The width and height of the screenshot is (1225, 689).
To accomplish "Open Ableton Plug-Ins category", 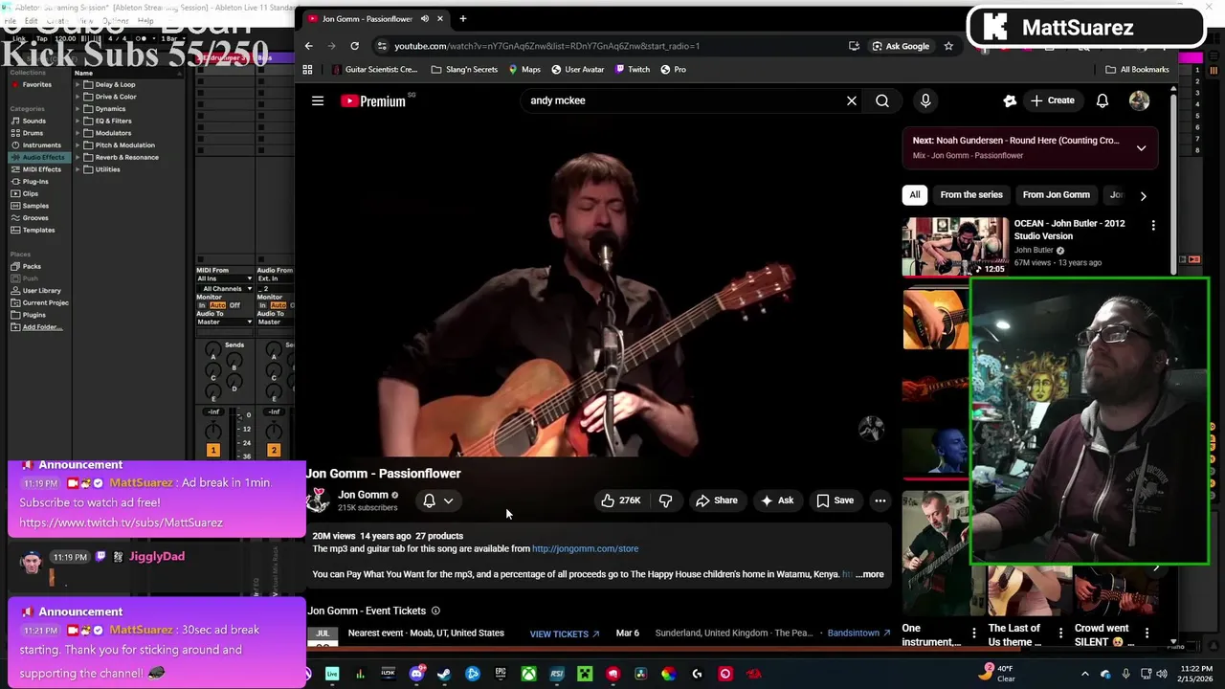I will (35, 182).
